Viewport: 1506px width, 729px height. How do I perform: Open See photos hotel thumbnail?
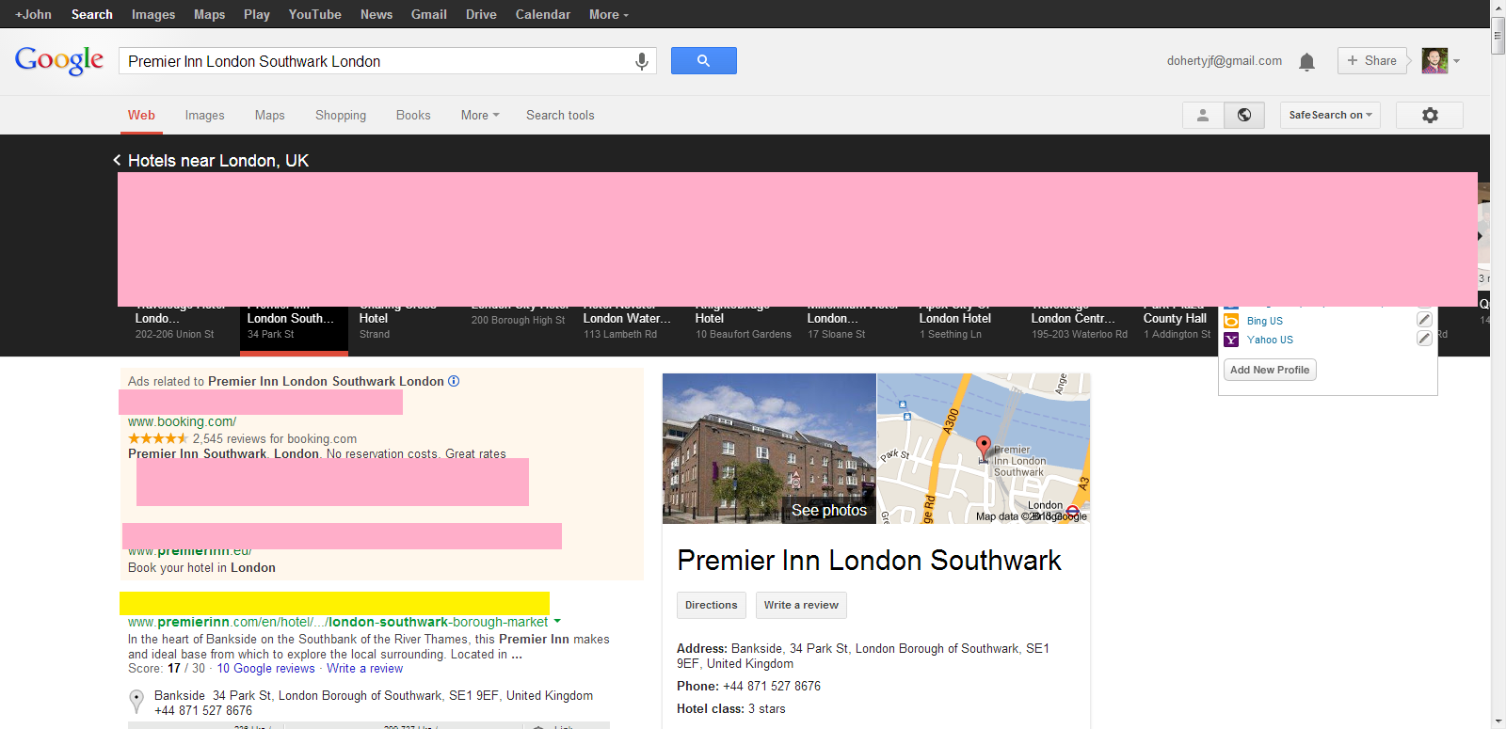[769, 449]
